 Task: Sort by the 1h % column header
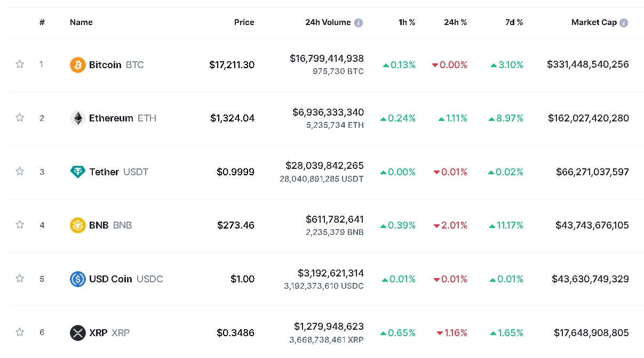pyautogui.click(x=407, y=22)
